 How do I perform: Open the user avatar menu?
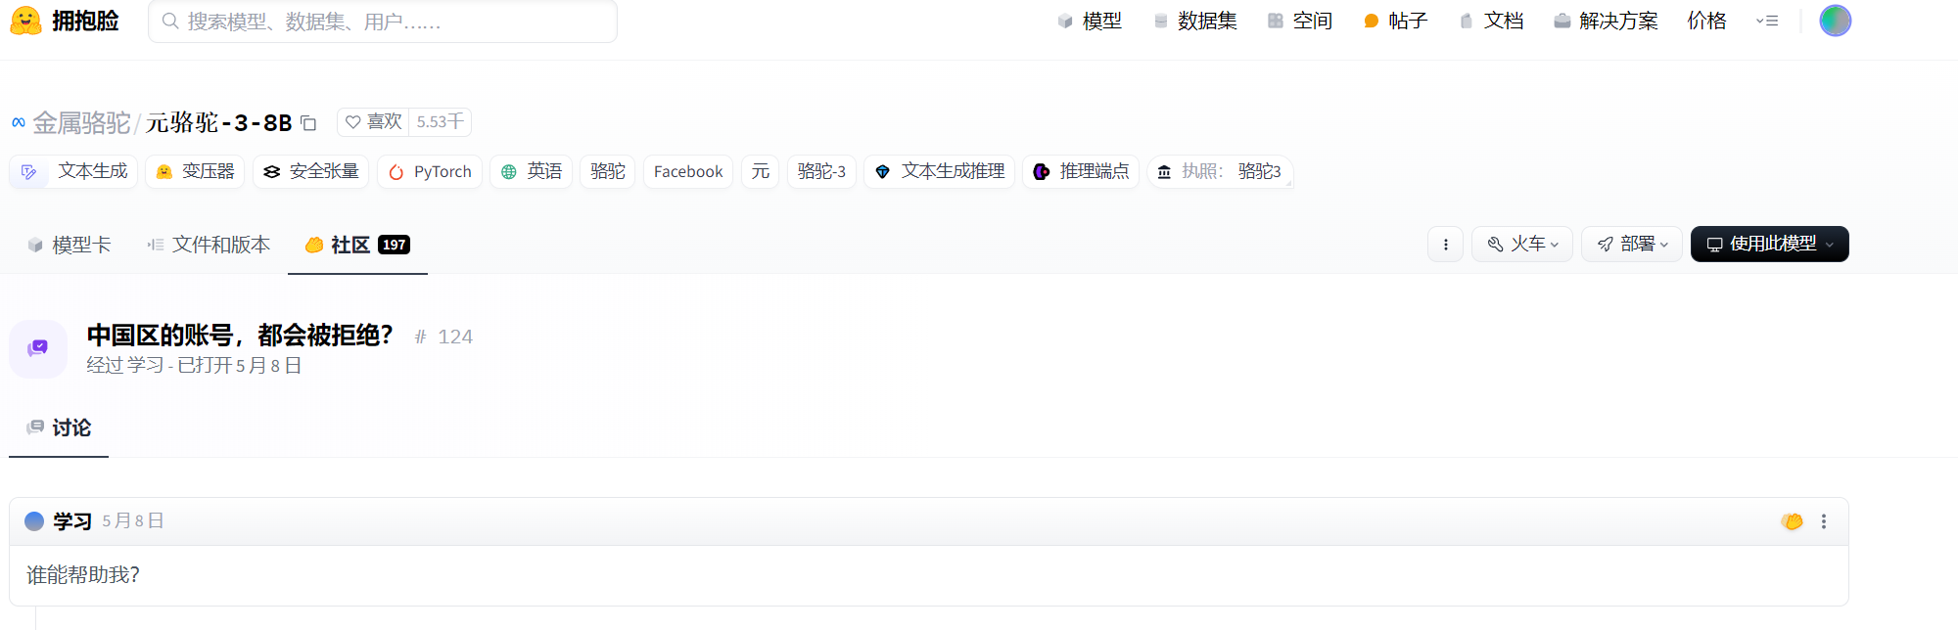(1835, 21)
